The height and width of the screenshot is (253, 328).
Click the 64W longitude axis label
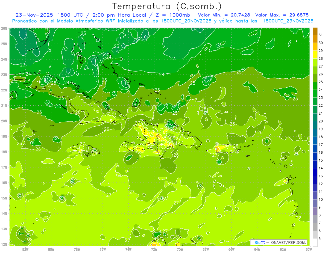pos(257,249)
